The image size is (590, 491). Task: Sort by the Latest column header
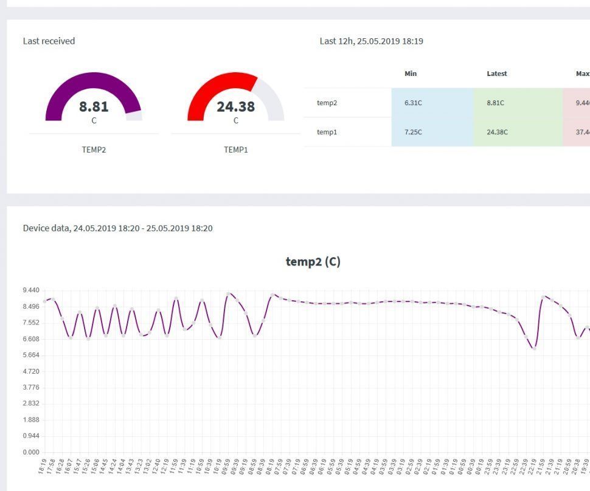pos(497,74)
